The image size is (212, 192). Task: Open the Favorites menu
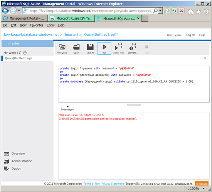[37, 25]
